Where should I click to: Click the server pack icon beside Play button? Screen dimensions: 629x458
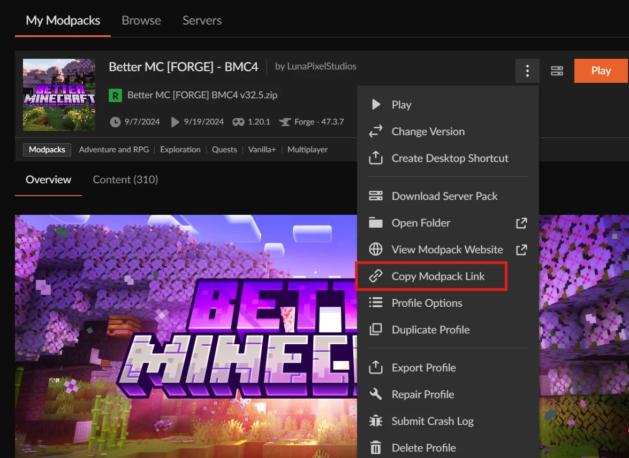click(x=557, y=71)
